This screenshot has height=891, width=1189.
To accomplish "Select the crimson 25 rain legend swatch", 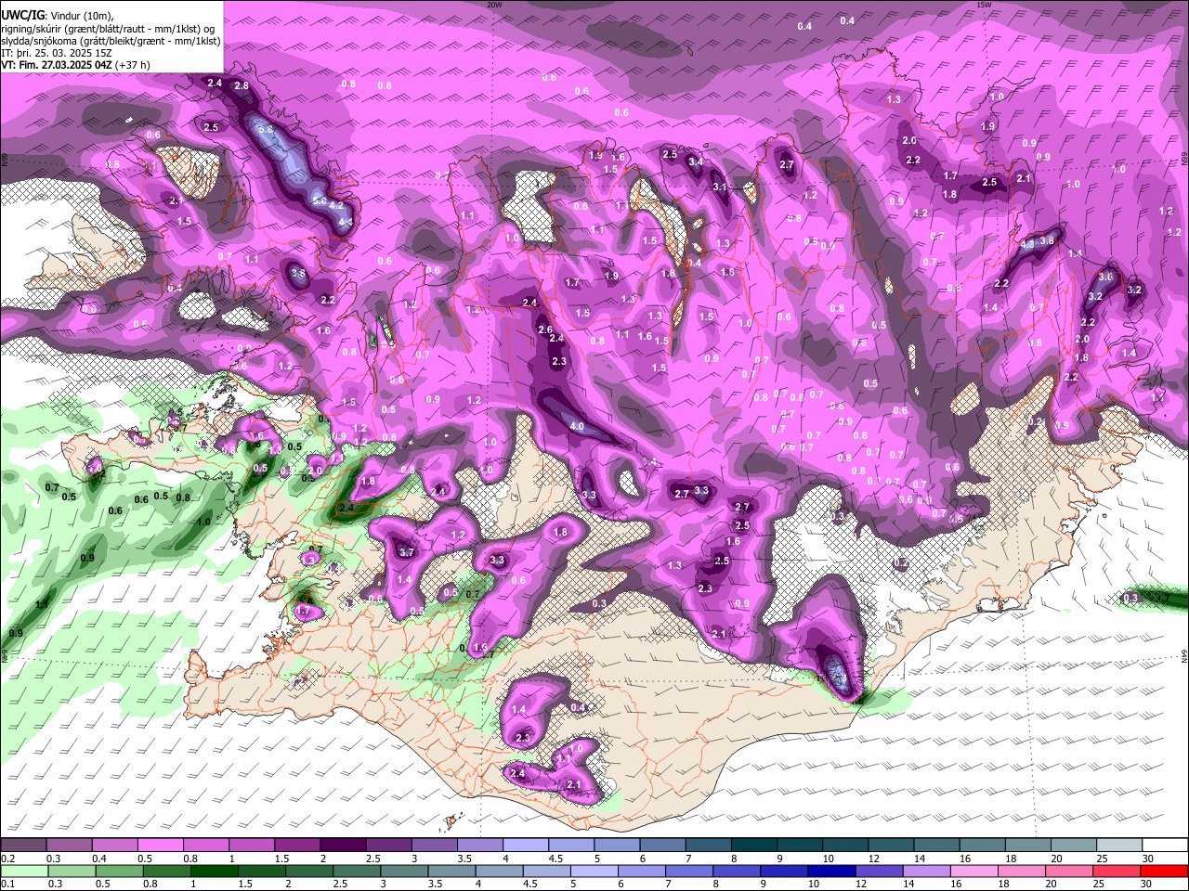I will [1117, 871].
